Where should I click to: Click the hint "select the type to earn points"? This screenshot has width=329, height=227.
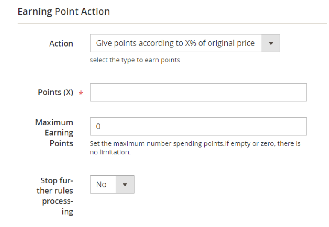(x=135, y=60)
